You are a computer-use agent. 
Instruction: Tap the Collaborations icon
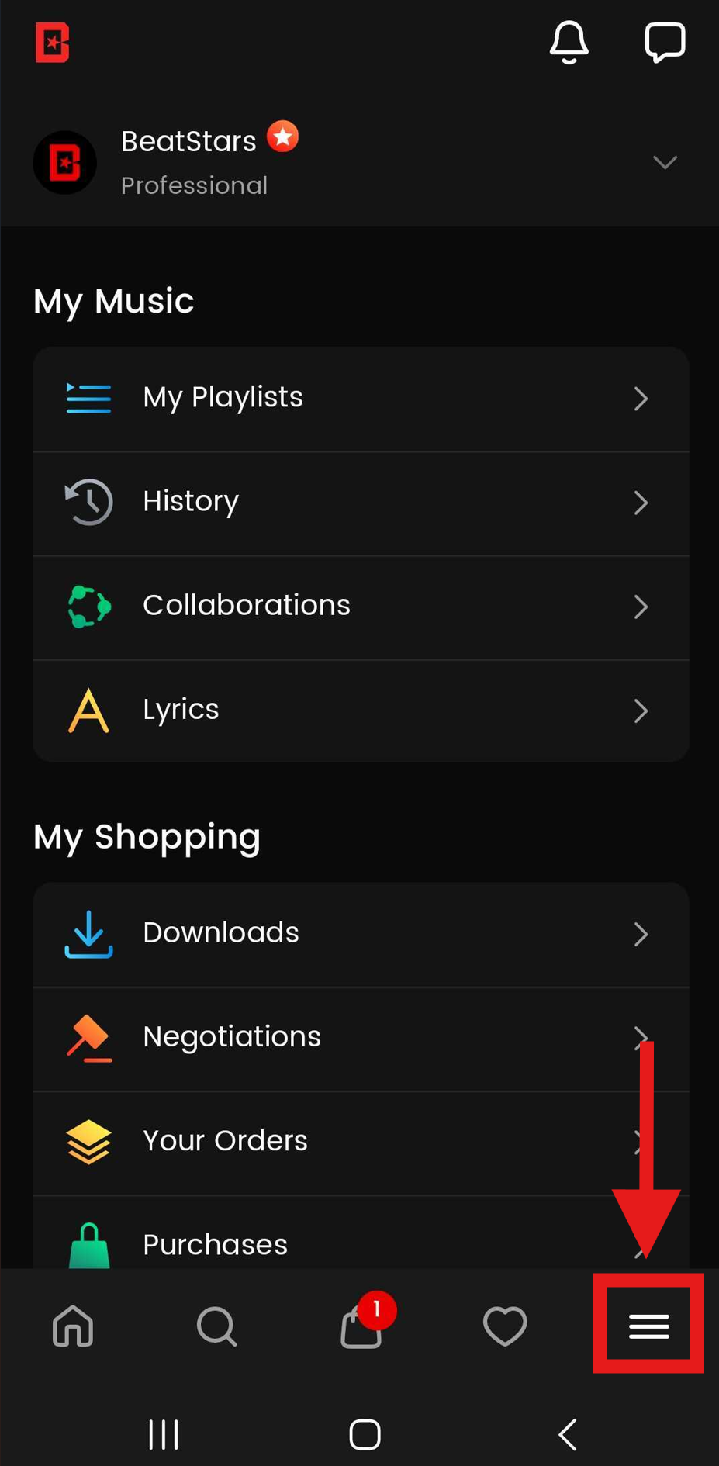[89, 607]
